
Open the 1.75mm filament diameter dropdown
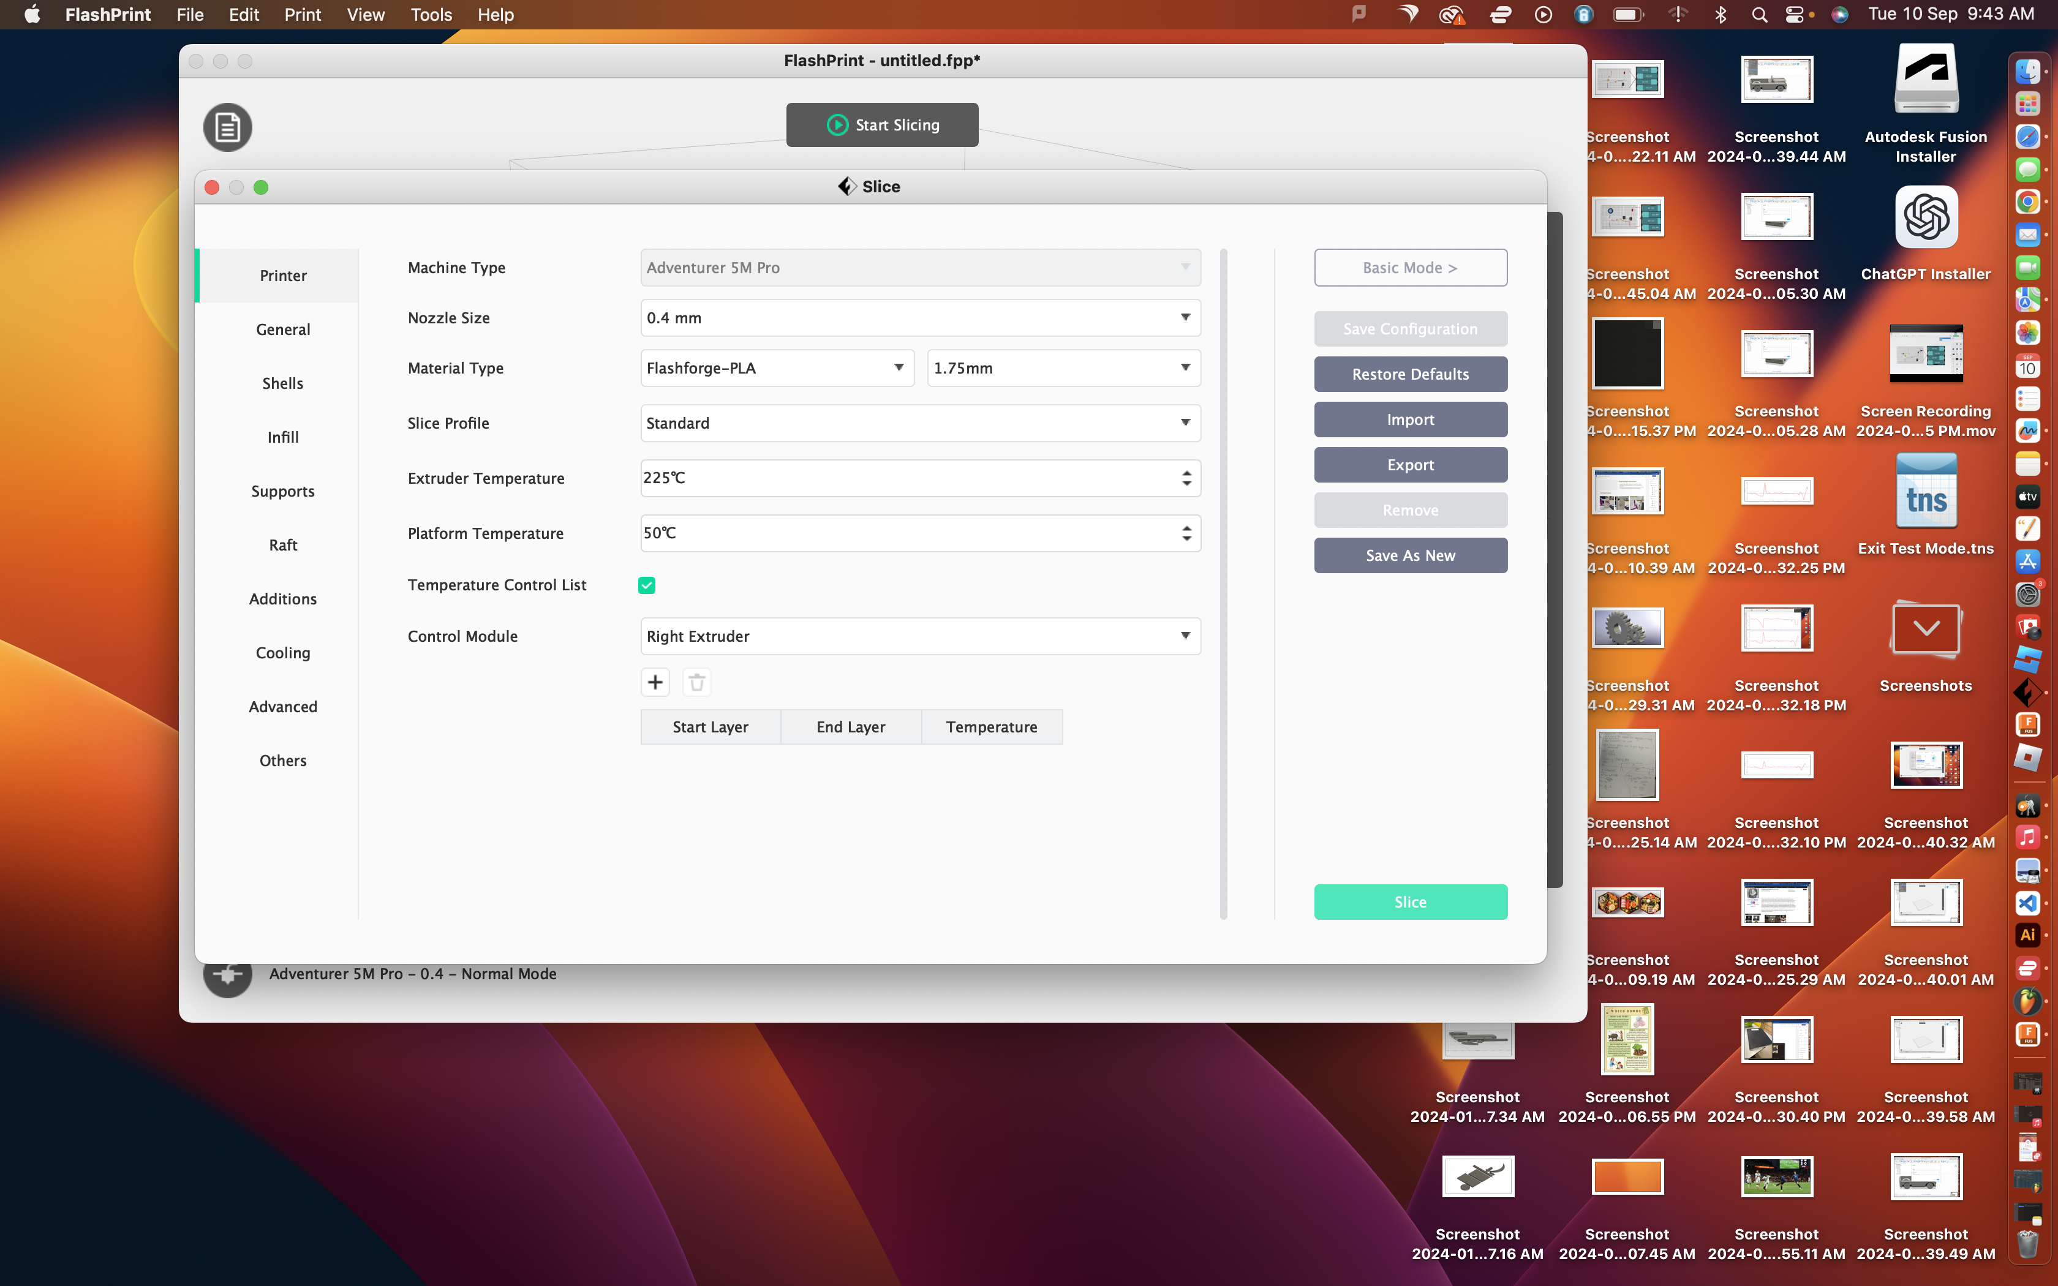click(1063, 368)
